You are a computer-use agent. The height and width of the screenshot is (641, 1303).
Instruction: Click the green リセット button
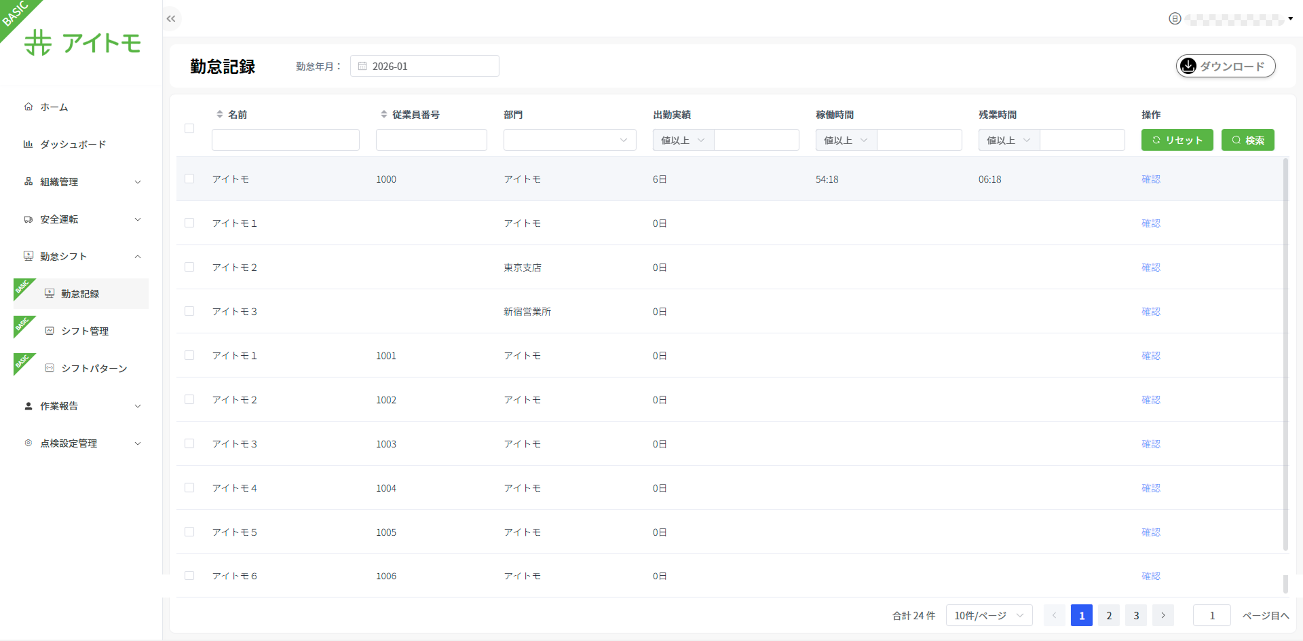1177,140
